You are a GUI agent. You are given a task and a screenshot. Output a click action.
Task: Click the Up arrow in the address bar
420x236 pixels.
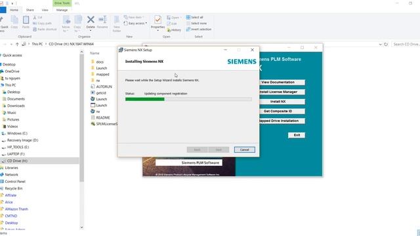coord(17,44)
